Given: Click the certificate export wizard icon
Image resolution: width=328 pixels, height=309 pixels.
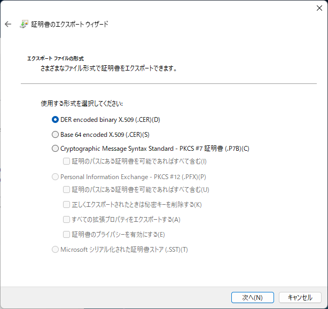Looking at the screenshot, I should [24, 24].
